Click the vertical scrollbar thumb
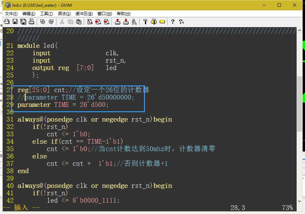 299,104
